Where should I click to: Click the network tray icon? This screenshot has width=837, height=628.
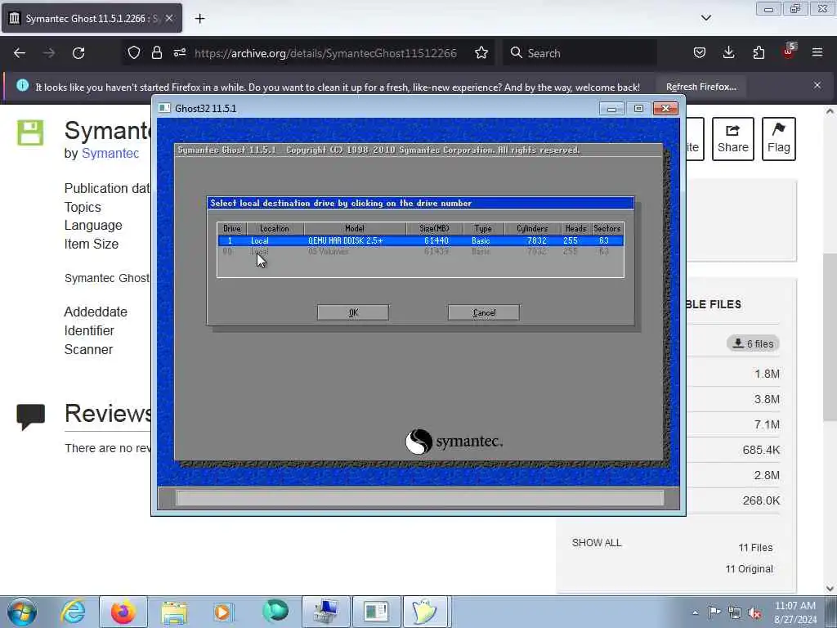[x=735, y=613]
